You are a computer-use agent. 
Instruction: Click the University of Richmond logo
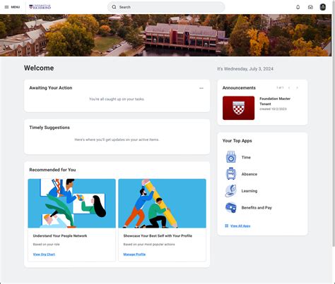tap(40, 7)
